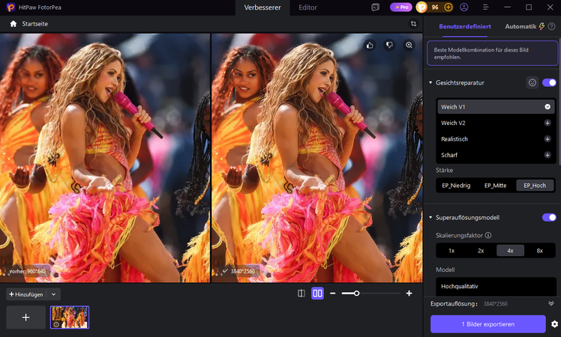Switch to the Editor tab
Viewport: 561px width, 337px height.
pyautogui.click(x=307, y=7)
